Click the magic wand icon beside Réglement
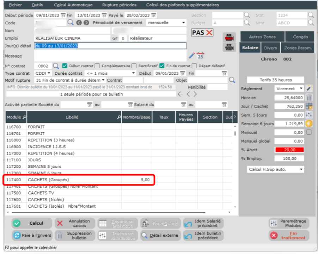 [309, 89]
